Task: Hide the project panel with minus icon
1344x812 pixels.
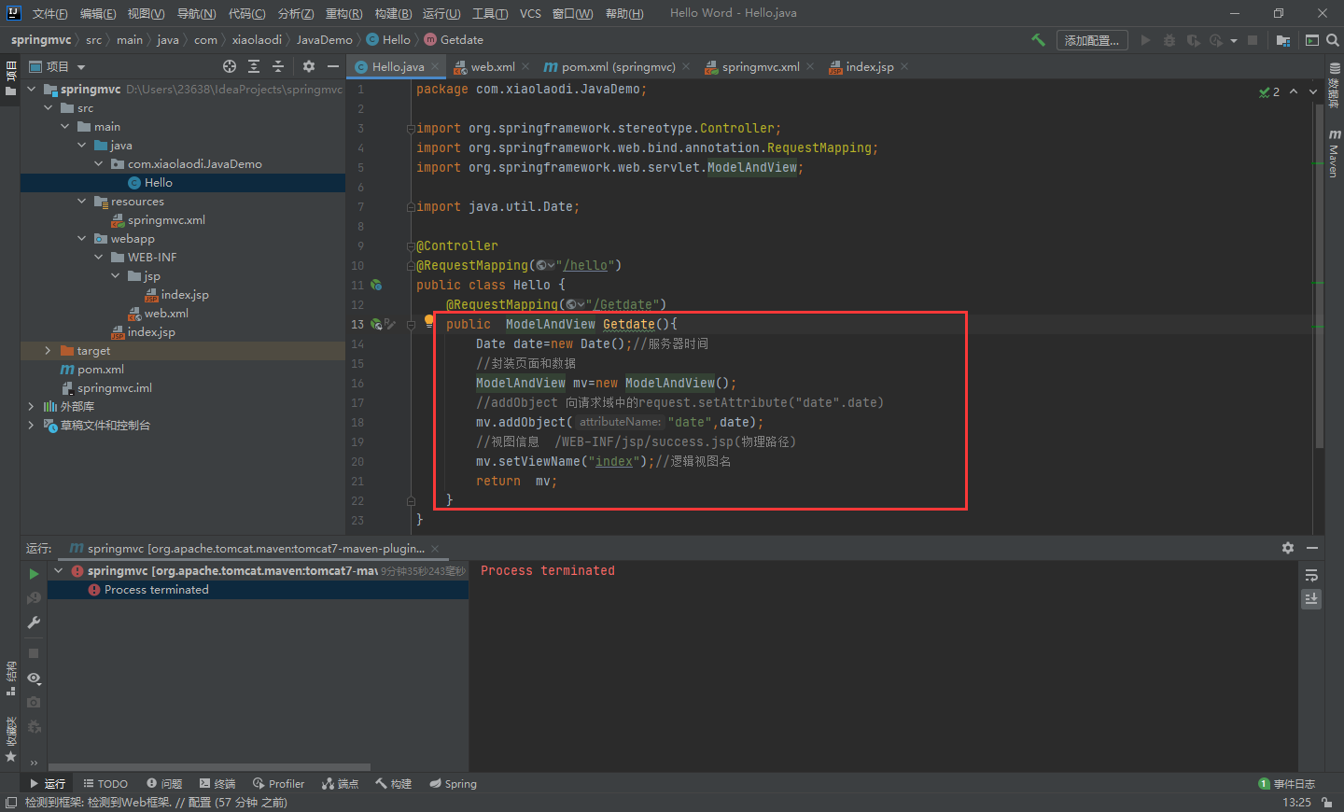Action: click(333, 66)
